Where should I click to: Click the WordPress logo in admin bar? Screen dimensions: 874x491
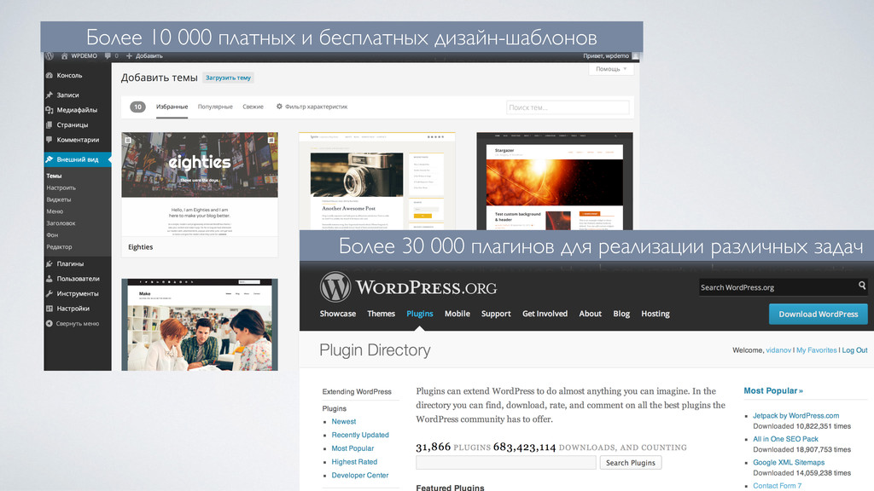(49, 55)
